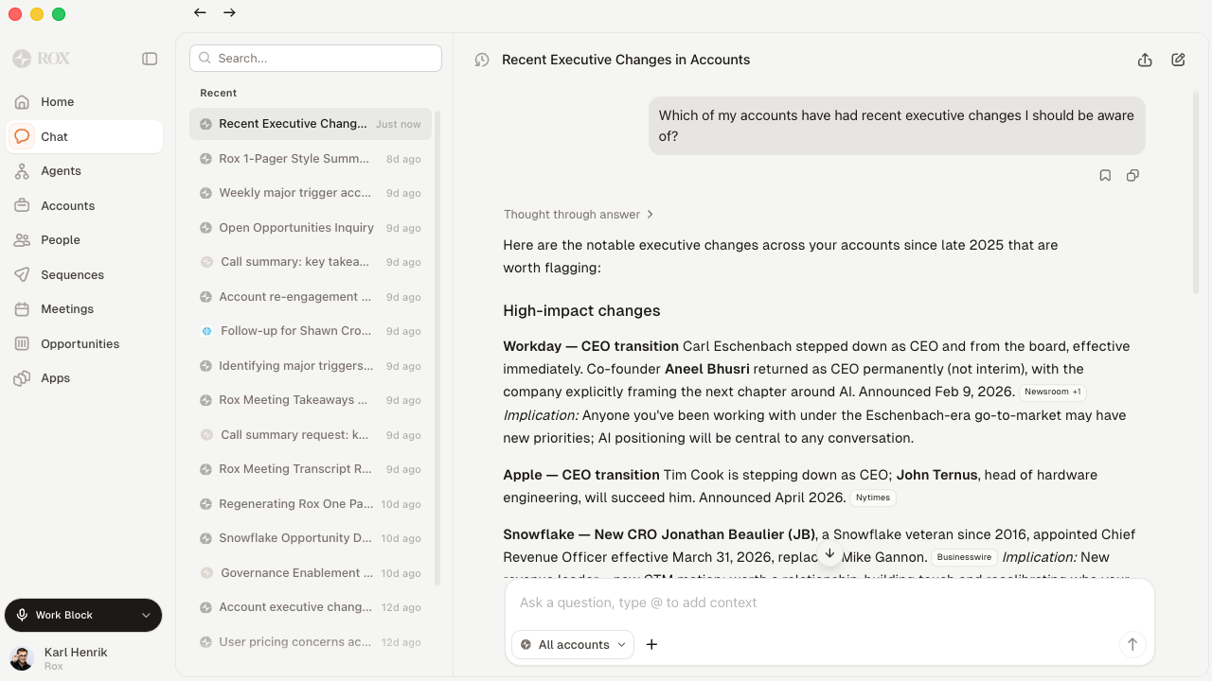Click the chat history clock icon
Image resolution: width=1212 pixels, height=681 pixels.
pyautogui.click(x=482, y=60)
